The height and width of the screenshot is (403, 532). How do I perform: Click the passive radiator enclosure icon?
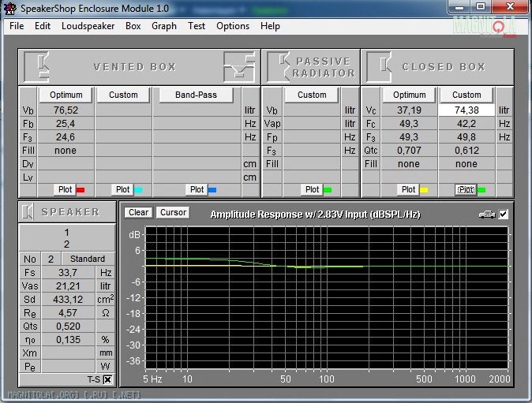coord(278,67)
